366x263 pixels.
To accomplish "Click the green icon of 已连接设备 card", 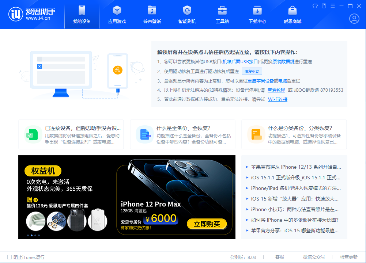I will point(33,134).
